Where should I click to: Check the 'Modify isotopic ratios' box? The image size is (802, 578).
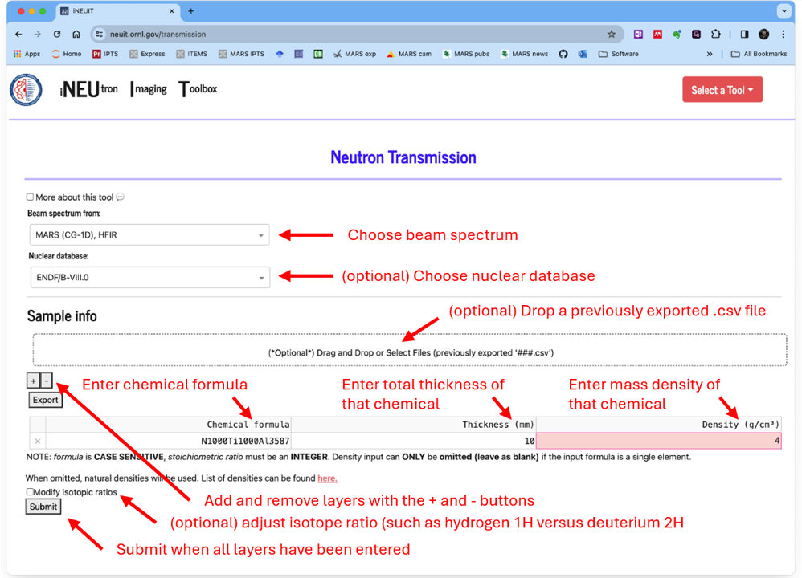click(x=31, y=492)
